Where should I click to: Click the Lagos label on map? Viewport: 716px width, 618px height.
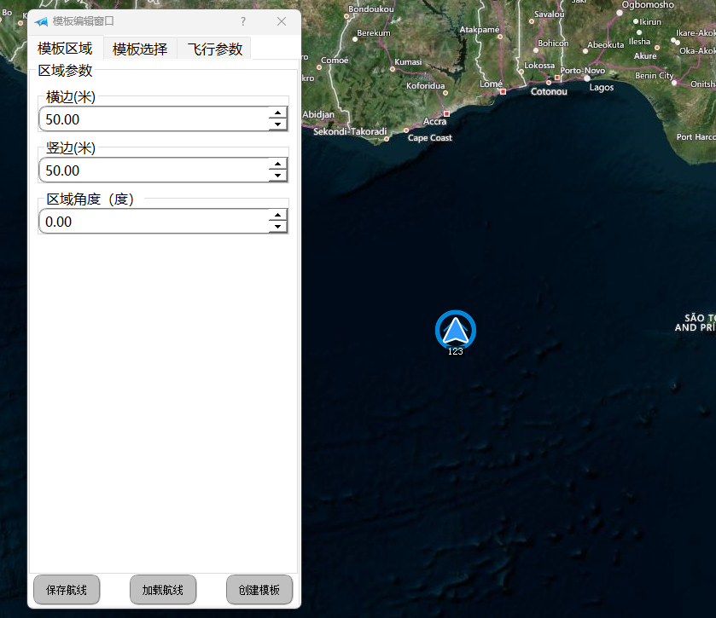coord(602,88)
